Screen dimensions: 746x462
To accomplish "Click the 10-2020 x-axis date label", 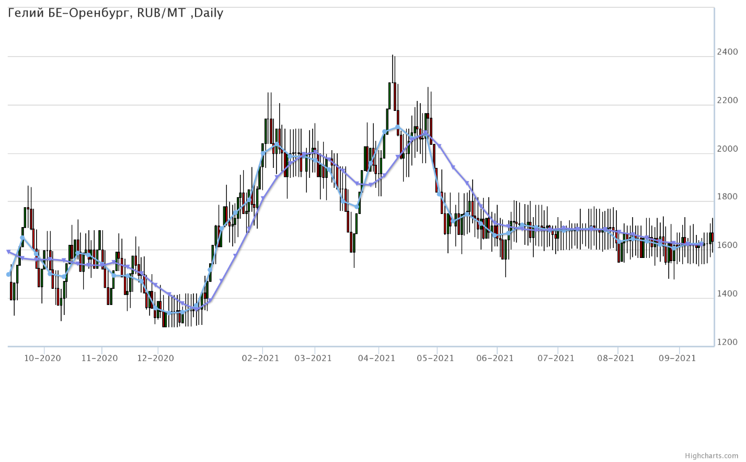I will coord(43,358).
